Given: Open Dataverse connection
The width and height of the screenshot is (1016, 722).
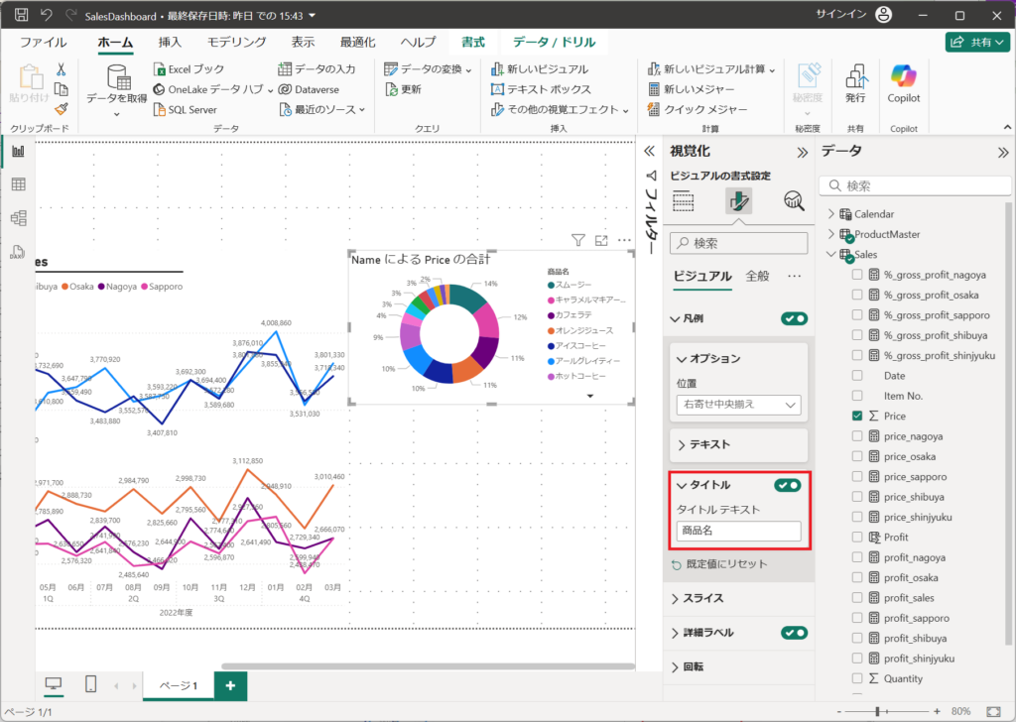Looking at the screenshot, I should (x=309, y=89).
